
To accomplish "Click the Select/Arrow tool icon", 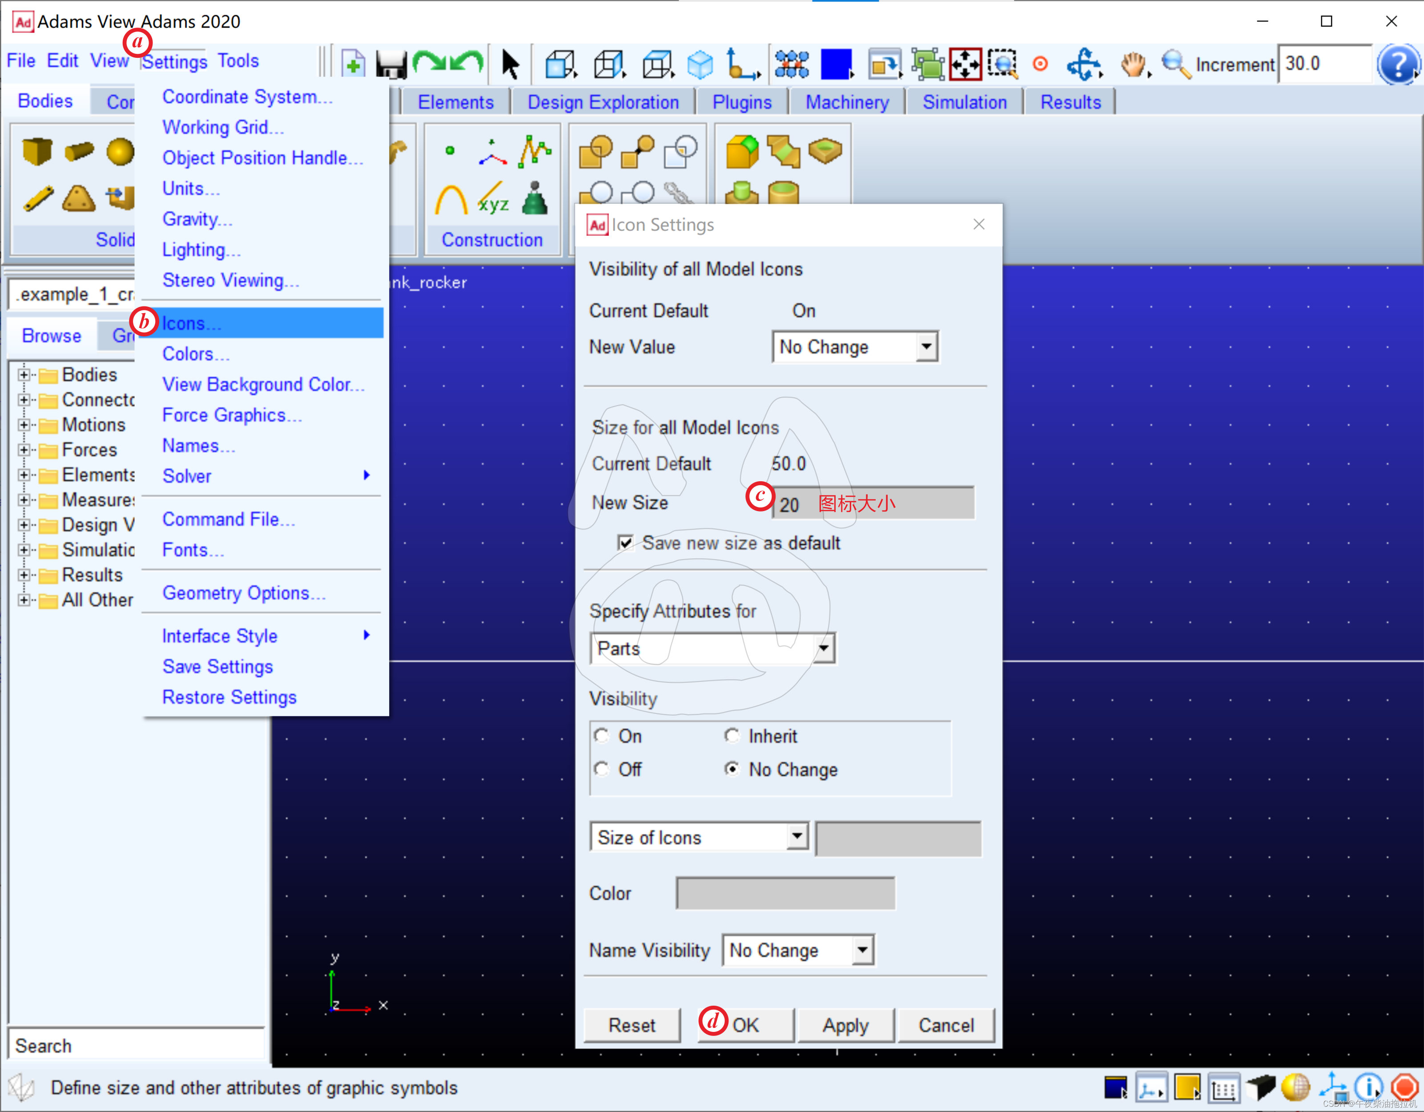I will coord(510,64).
